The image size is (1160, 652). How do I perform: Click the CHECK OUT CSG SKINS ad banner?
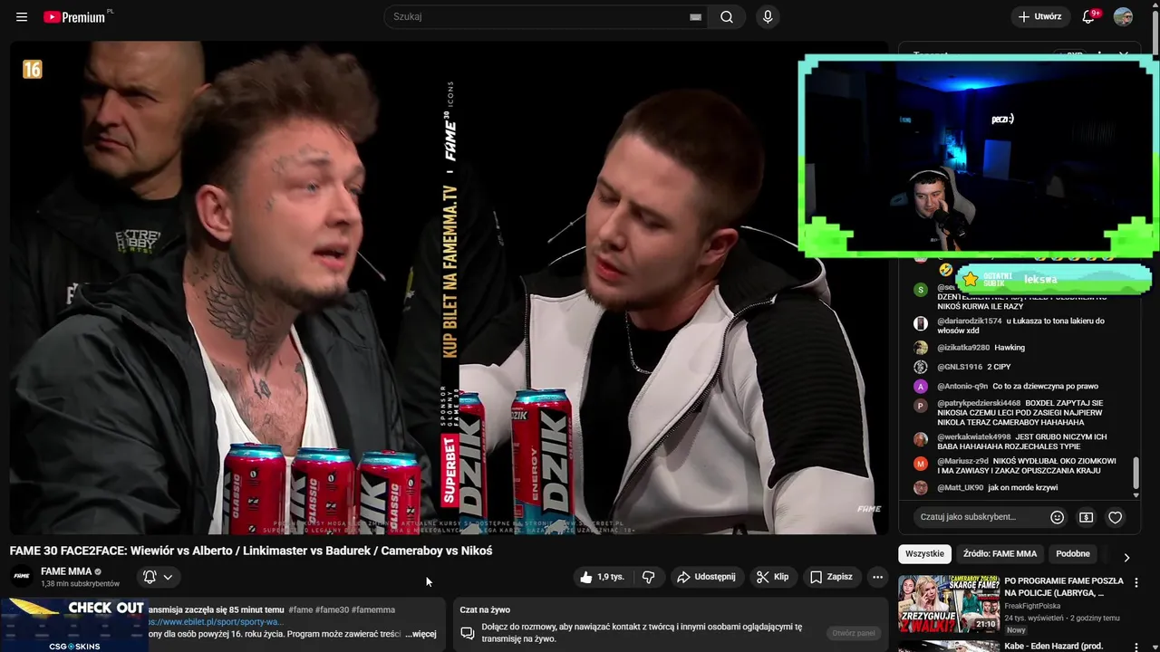point(72,625)
